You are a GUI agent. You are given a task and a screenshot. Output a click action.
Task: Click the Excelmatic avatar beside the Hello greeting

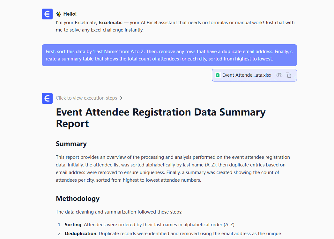(x=47, y=14)
